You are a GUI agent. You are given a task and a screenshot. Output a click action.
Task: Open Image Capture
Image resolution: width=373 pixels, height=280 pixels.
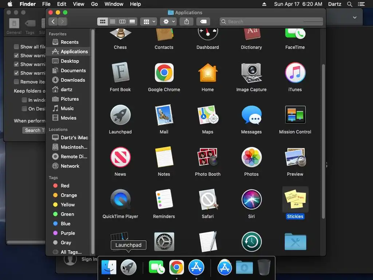(x=251, y=73)
